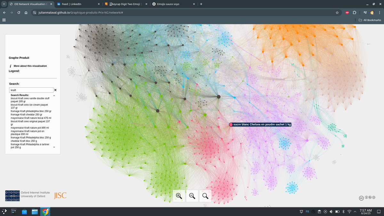Click the reset zoom magnifier button
The width and height of the screenshot is (384, 216).
[205, 196]
